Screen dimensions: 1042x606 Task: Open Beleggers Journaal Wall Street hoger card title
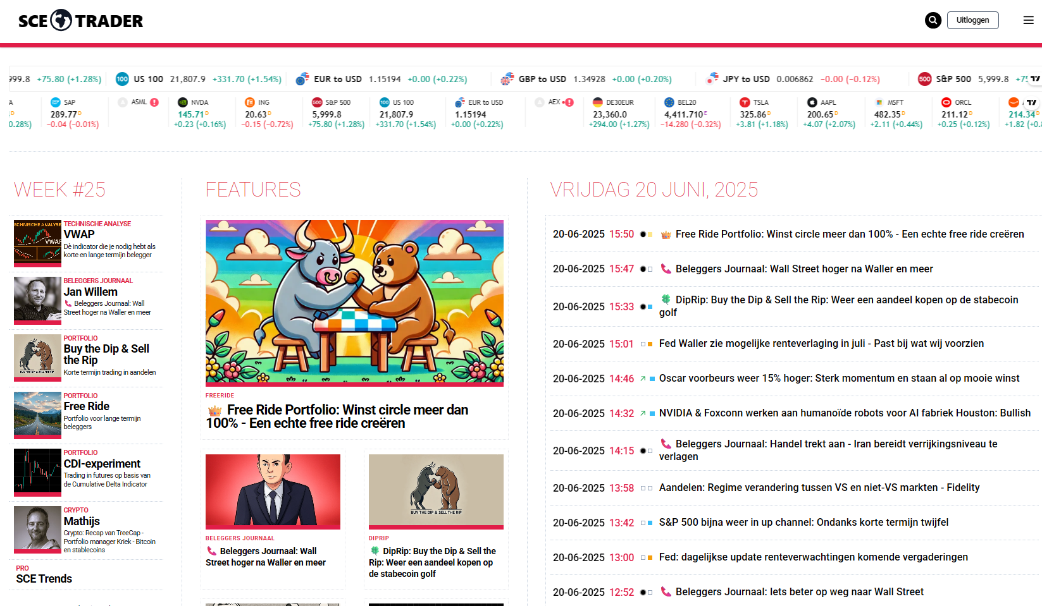[x=266, y=557]
